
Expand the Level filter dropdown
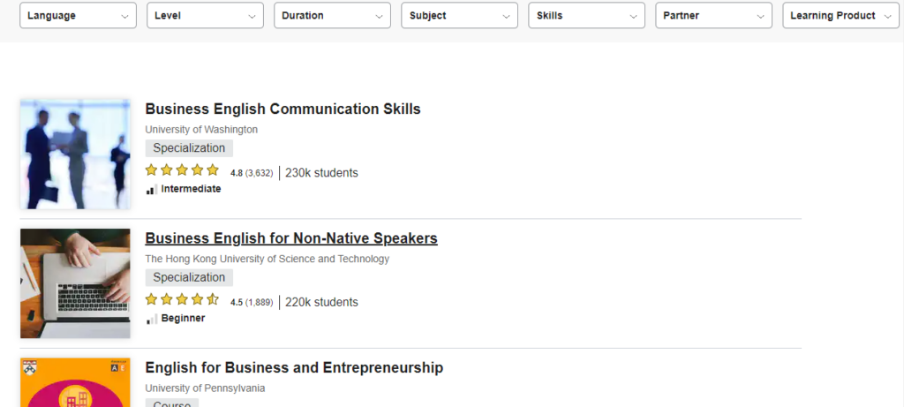tap(205, 16)
